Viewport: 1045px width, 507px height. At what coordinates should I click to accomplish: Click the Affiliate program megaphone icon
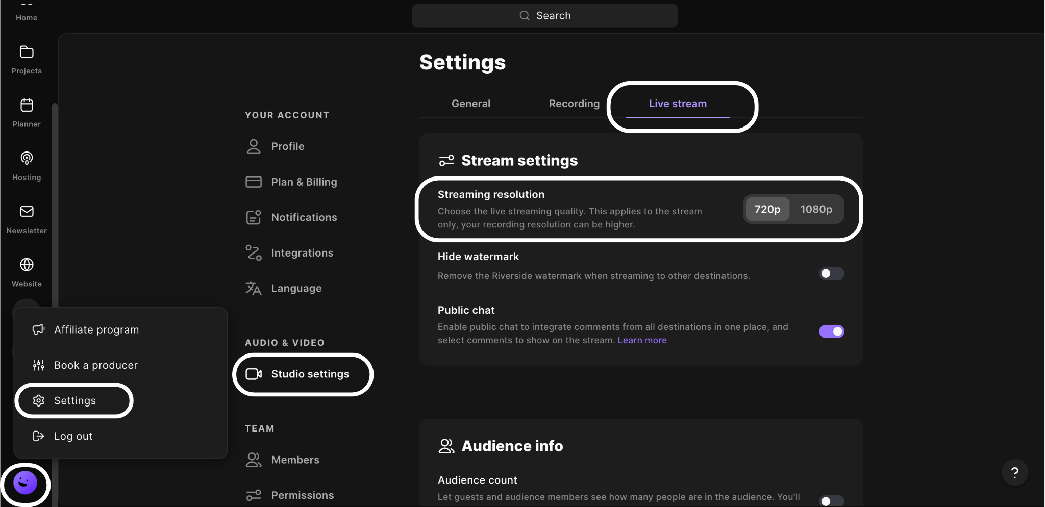click(x=39, y=329)
